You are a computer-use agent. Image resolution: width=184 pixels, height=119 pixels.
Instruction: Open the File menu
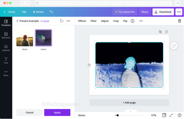pyautogui.click(x=24, y=12)
